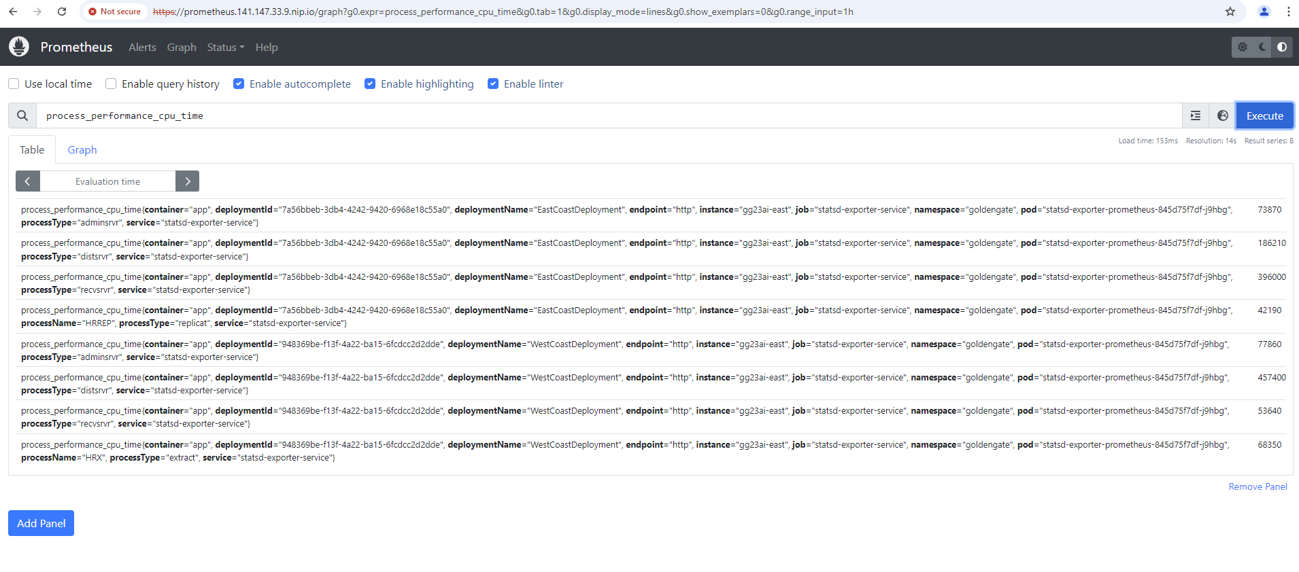Go forward using browser forward arrow

[x=37, y=12]
